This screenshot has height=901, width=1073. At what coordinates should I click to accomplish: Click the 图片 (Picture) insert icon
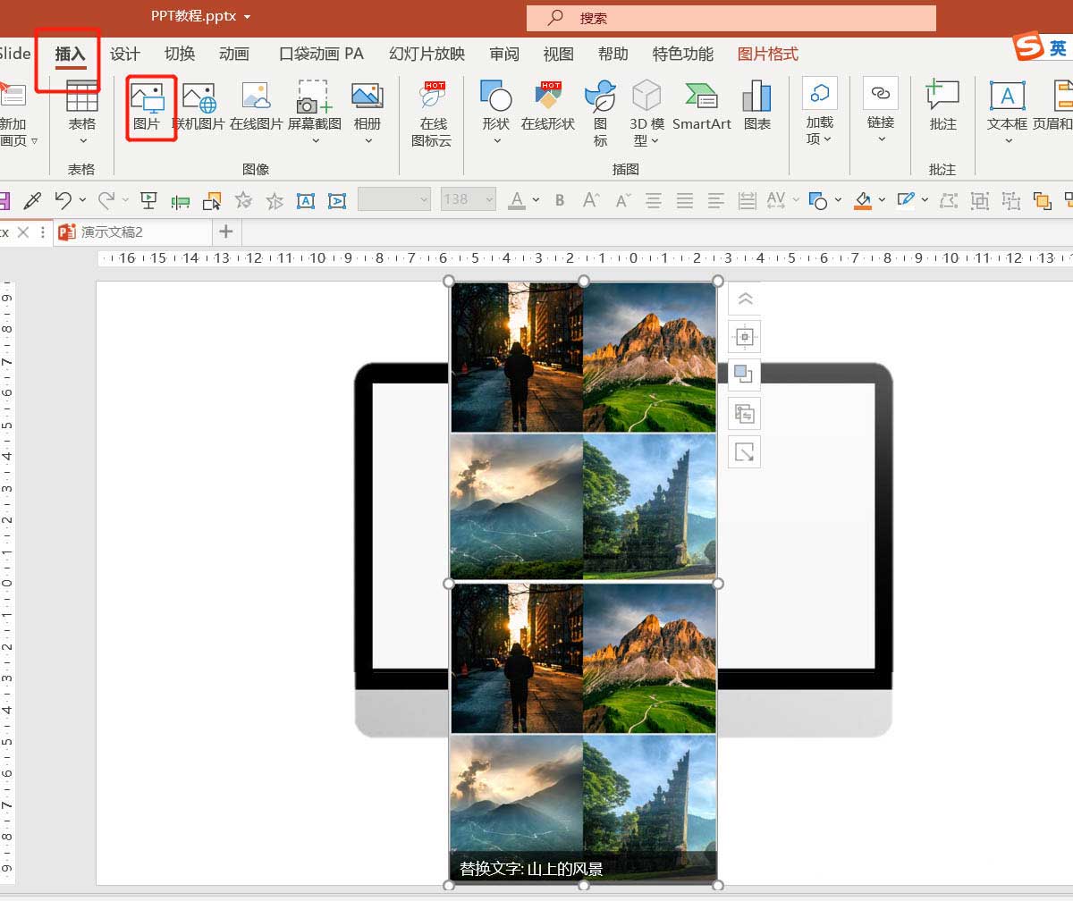tap(147, 107)
